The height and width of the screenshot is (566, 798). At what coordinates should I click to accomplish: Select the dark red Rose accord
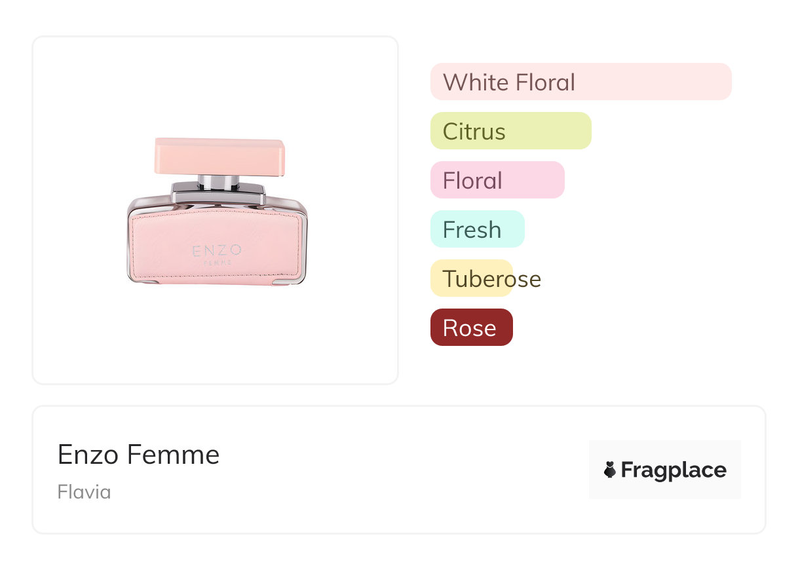[471, 328]
